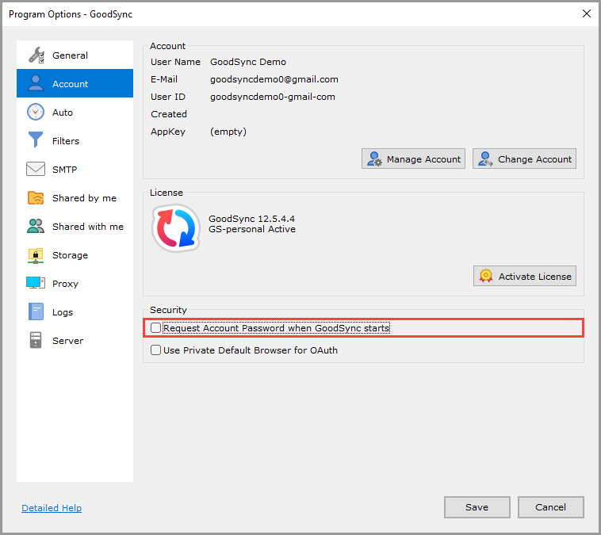Click the SMTP envelope icon

tap(36, 169)
